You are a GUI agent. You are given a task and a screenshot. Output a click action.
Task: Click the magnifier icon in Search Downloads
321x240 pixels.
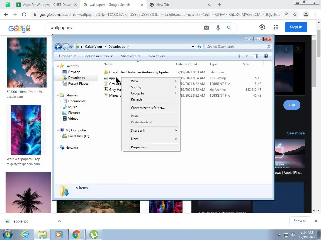[x=269, y=47]
